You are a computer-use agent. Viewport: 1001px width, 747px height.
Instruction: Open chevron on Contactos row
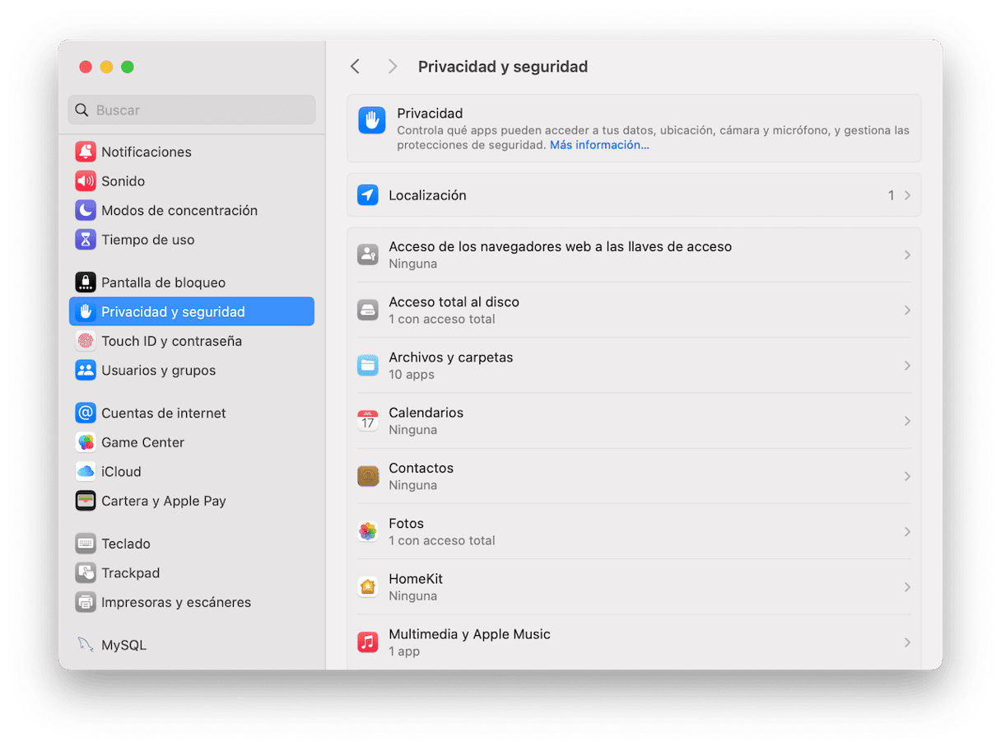[x=907, y=476]
